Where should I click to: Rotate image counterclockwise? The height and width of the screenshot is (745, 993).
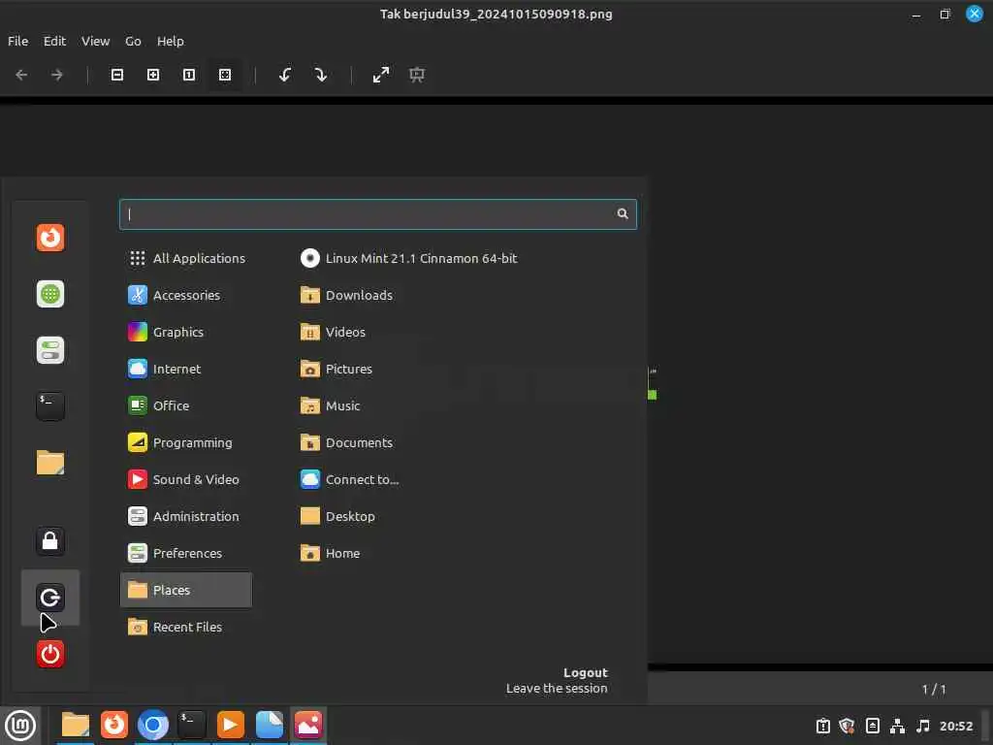click(285, 75)
